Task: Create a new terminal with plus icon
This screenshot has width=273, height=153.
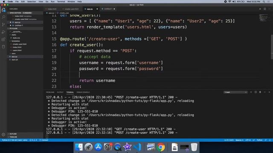Action: tap(251, 92)
